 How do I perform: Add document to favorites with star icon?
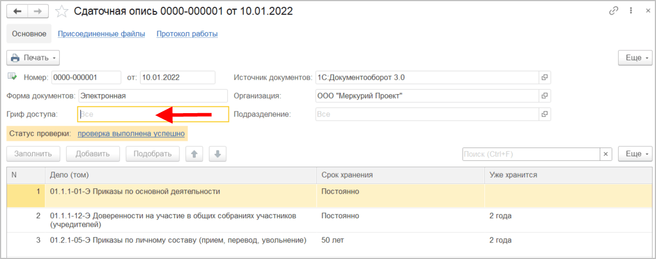pyautogui.click(x=61, y=11)
